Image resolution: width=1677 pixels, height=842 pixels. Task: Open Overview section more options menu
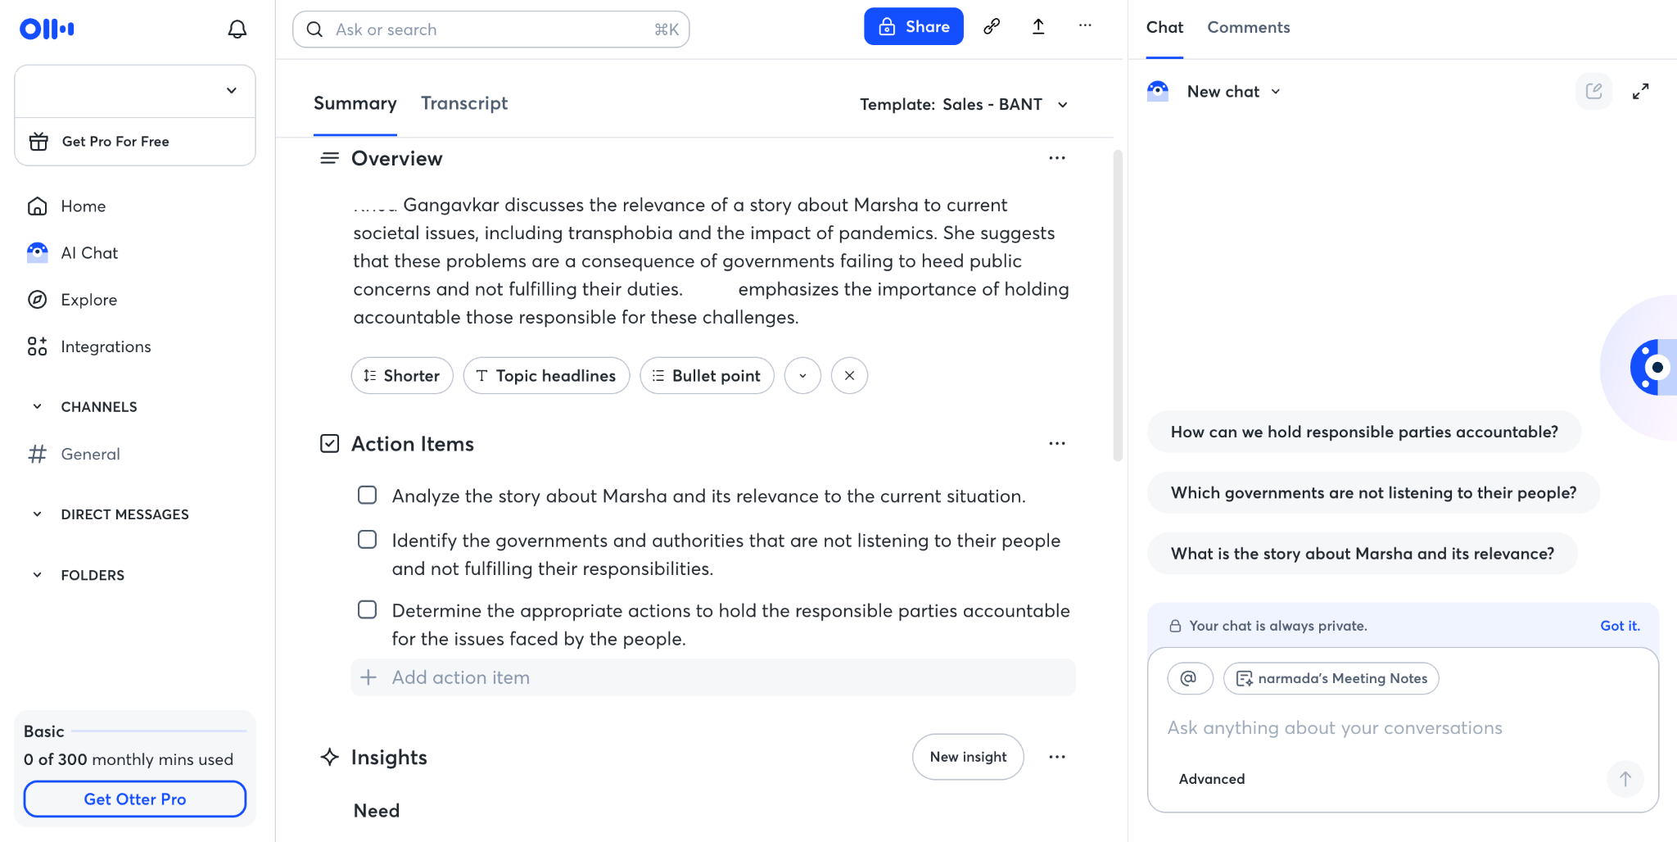[1057, 158]
